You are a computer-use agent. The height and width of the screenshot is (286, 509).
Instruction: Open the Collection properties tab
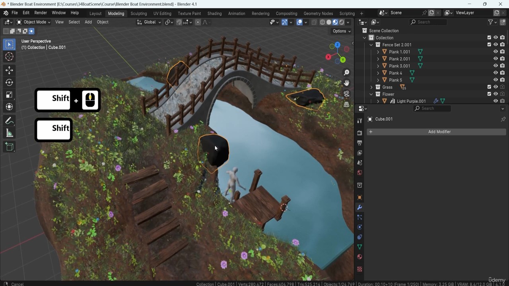point(359,185)
